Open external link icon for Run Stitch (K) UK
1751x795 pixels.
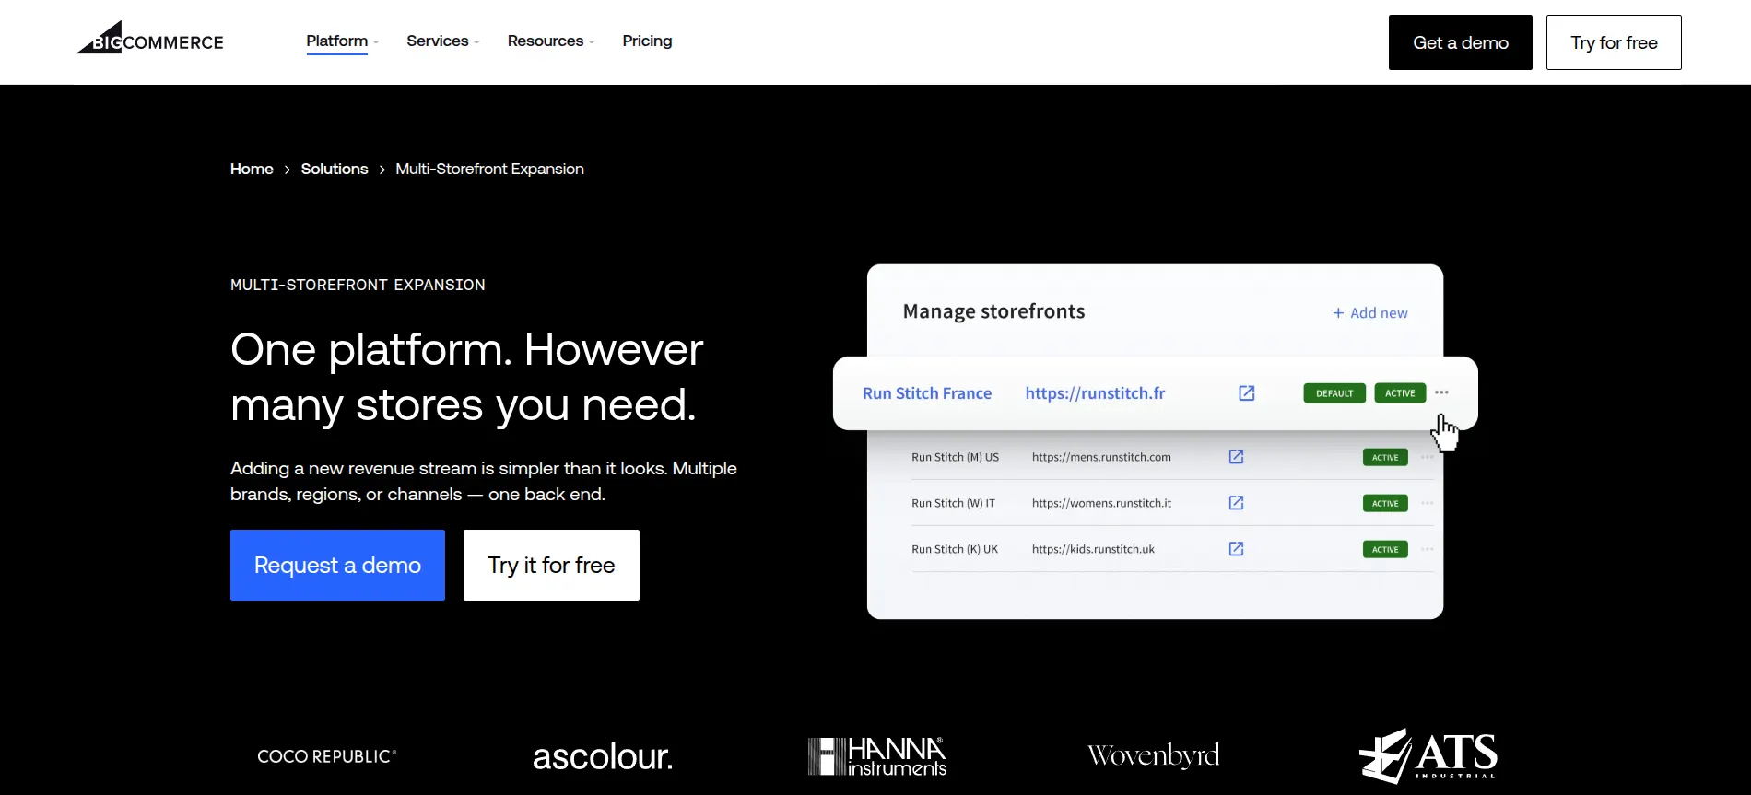[x=1237, y=549]
